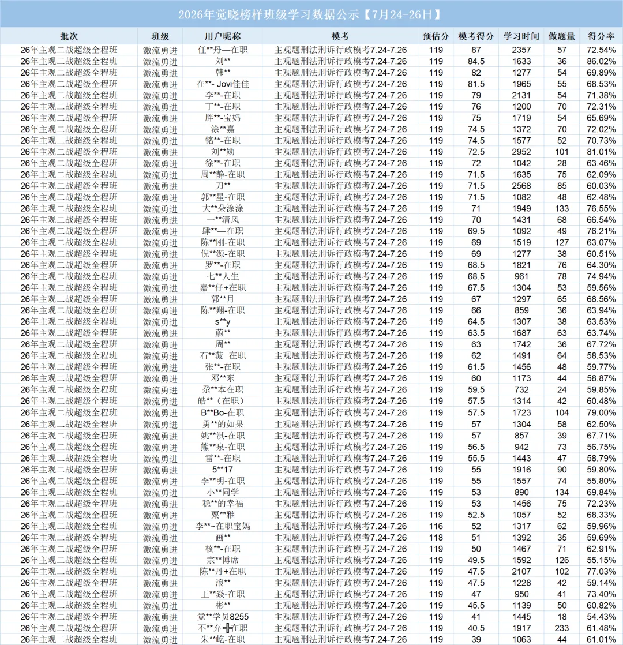This screenshot has height=645, width=623.
Task: Select nickname cell 任**丹—在职
Action: (223, 50)
